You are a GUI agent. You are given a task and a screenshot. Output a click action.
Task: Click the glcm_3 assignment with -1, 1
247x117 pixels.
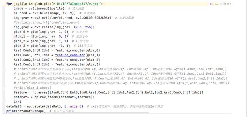[41, 46]
